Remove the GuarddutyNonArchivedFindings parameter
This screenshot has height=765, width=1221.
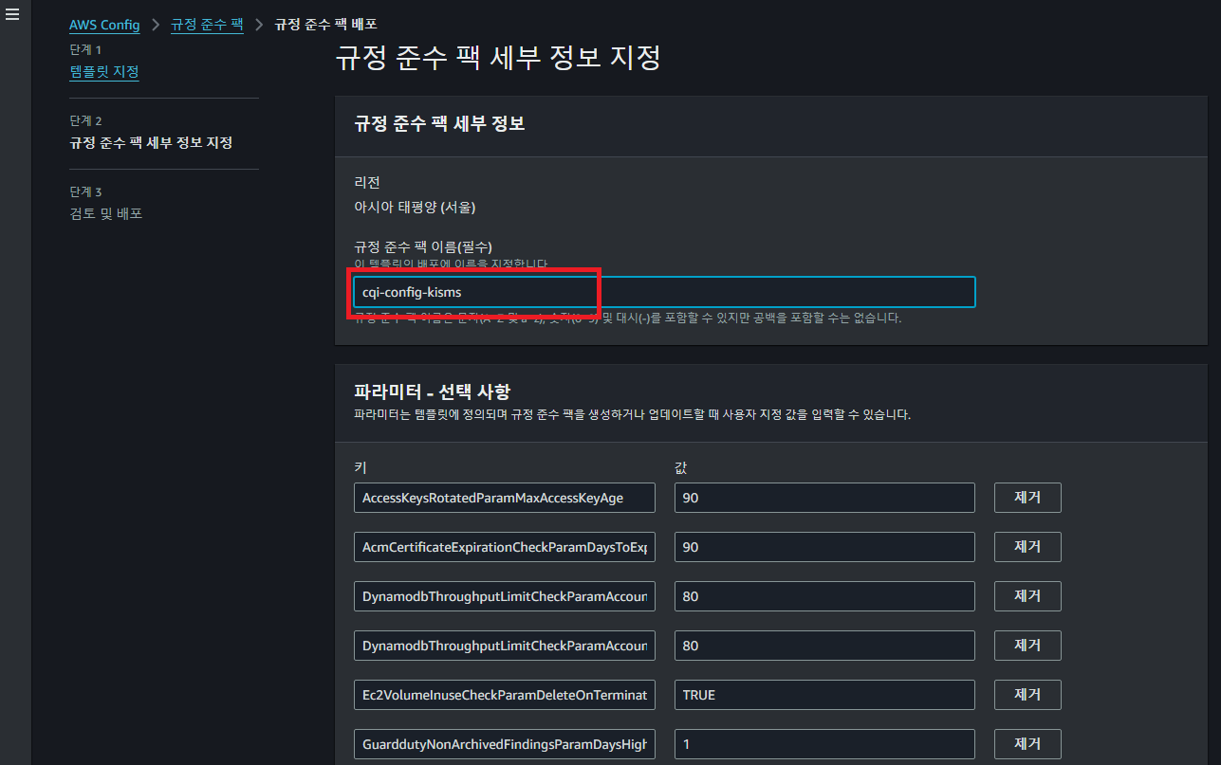tap(1027, 743)
